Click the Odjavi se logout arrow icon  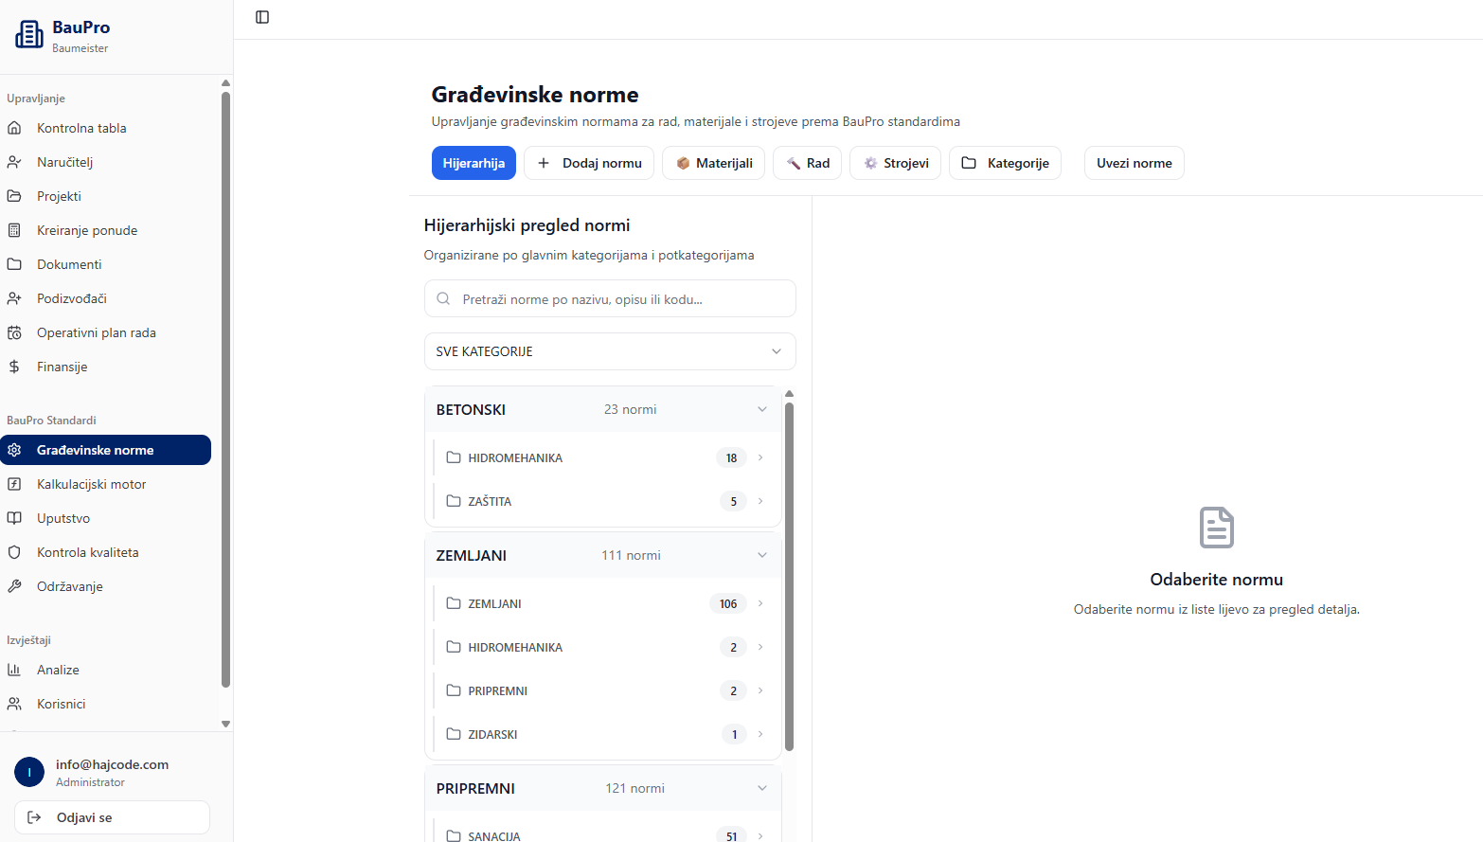(x=34, y=817)
